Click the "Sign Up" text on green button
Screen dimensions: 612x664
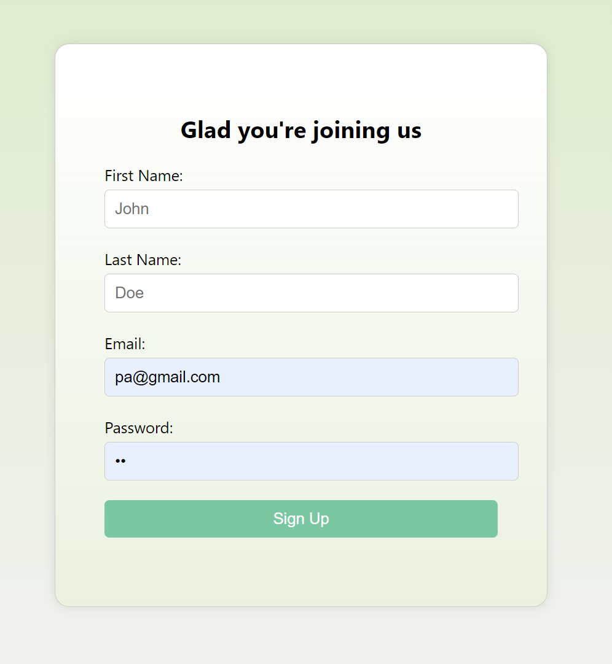point(301,519)
